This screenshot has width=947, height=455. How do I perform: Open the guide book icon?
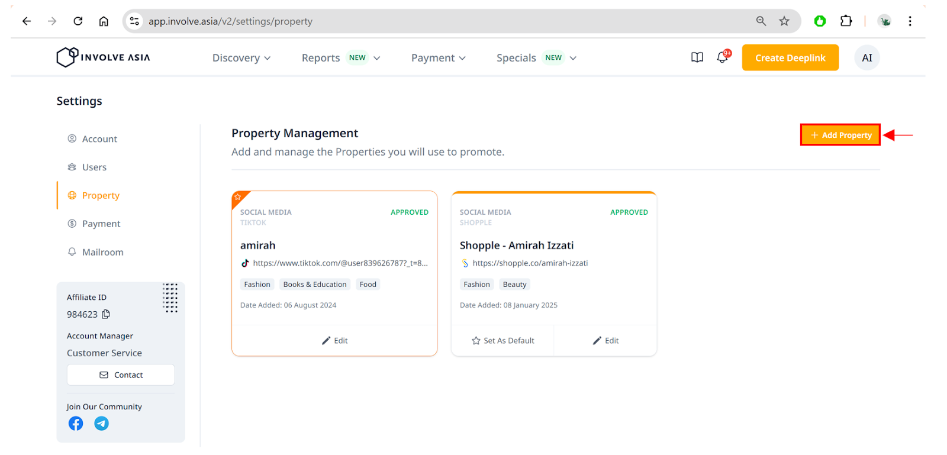pyautogui.click(x=697, y=57)
